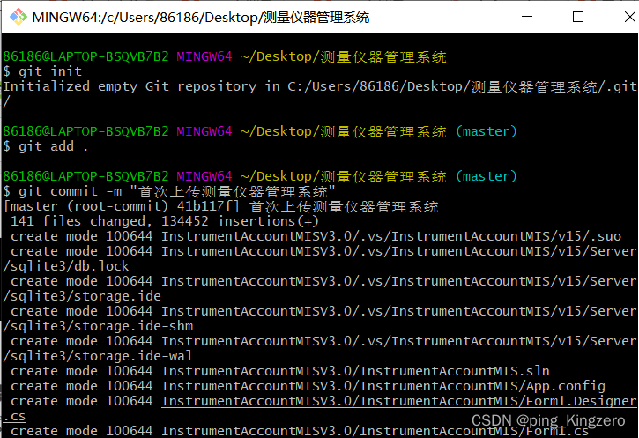Click the line with App.config
Screen dimensions: 639x438
pyautogui.click(x=308, y=386)
